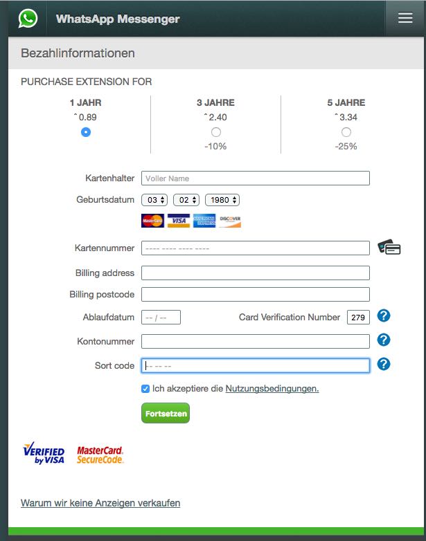Click the PURCHASE EXTENSION FOR text
The width and height of the screenshot is (426, 541).
coord(87,82)
